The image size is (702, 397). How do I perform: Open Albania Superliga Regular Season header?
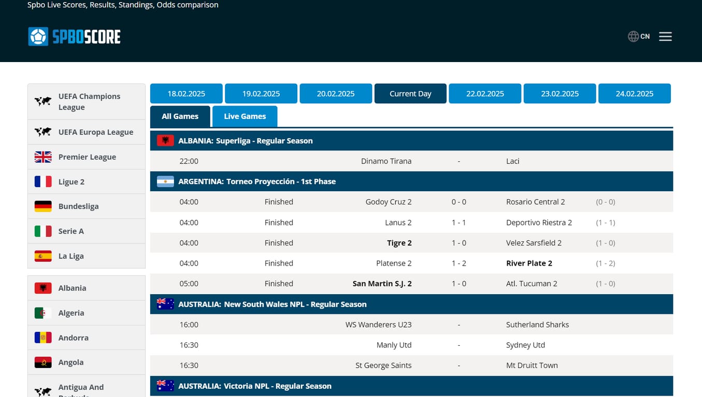tap(245, 141)
